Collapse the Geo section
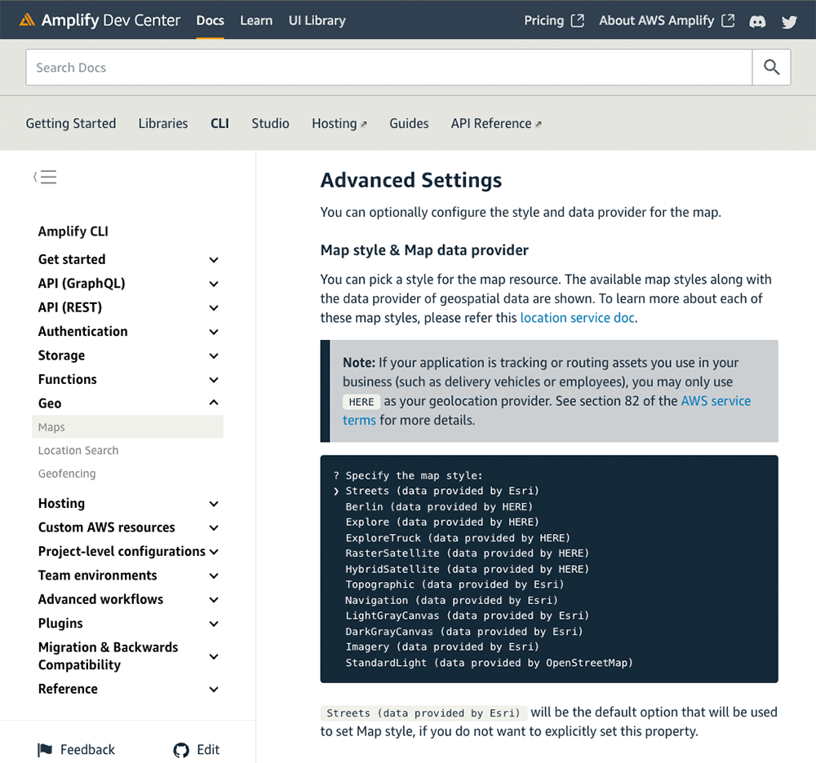 click(213, 403)
